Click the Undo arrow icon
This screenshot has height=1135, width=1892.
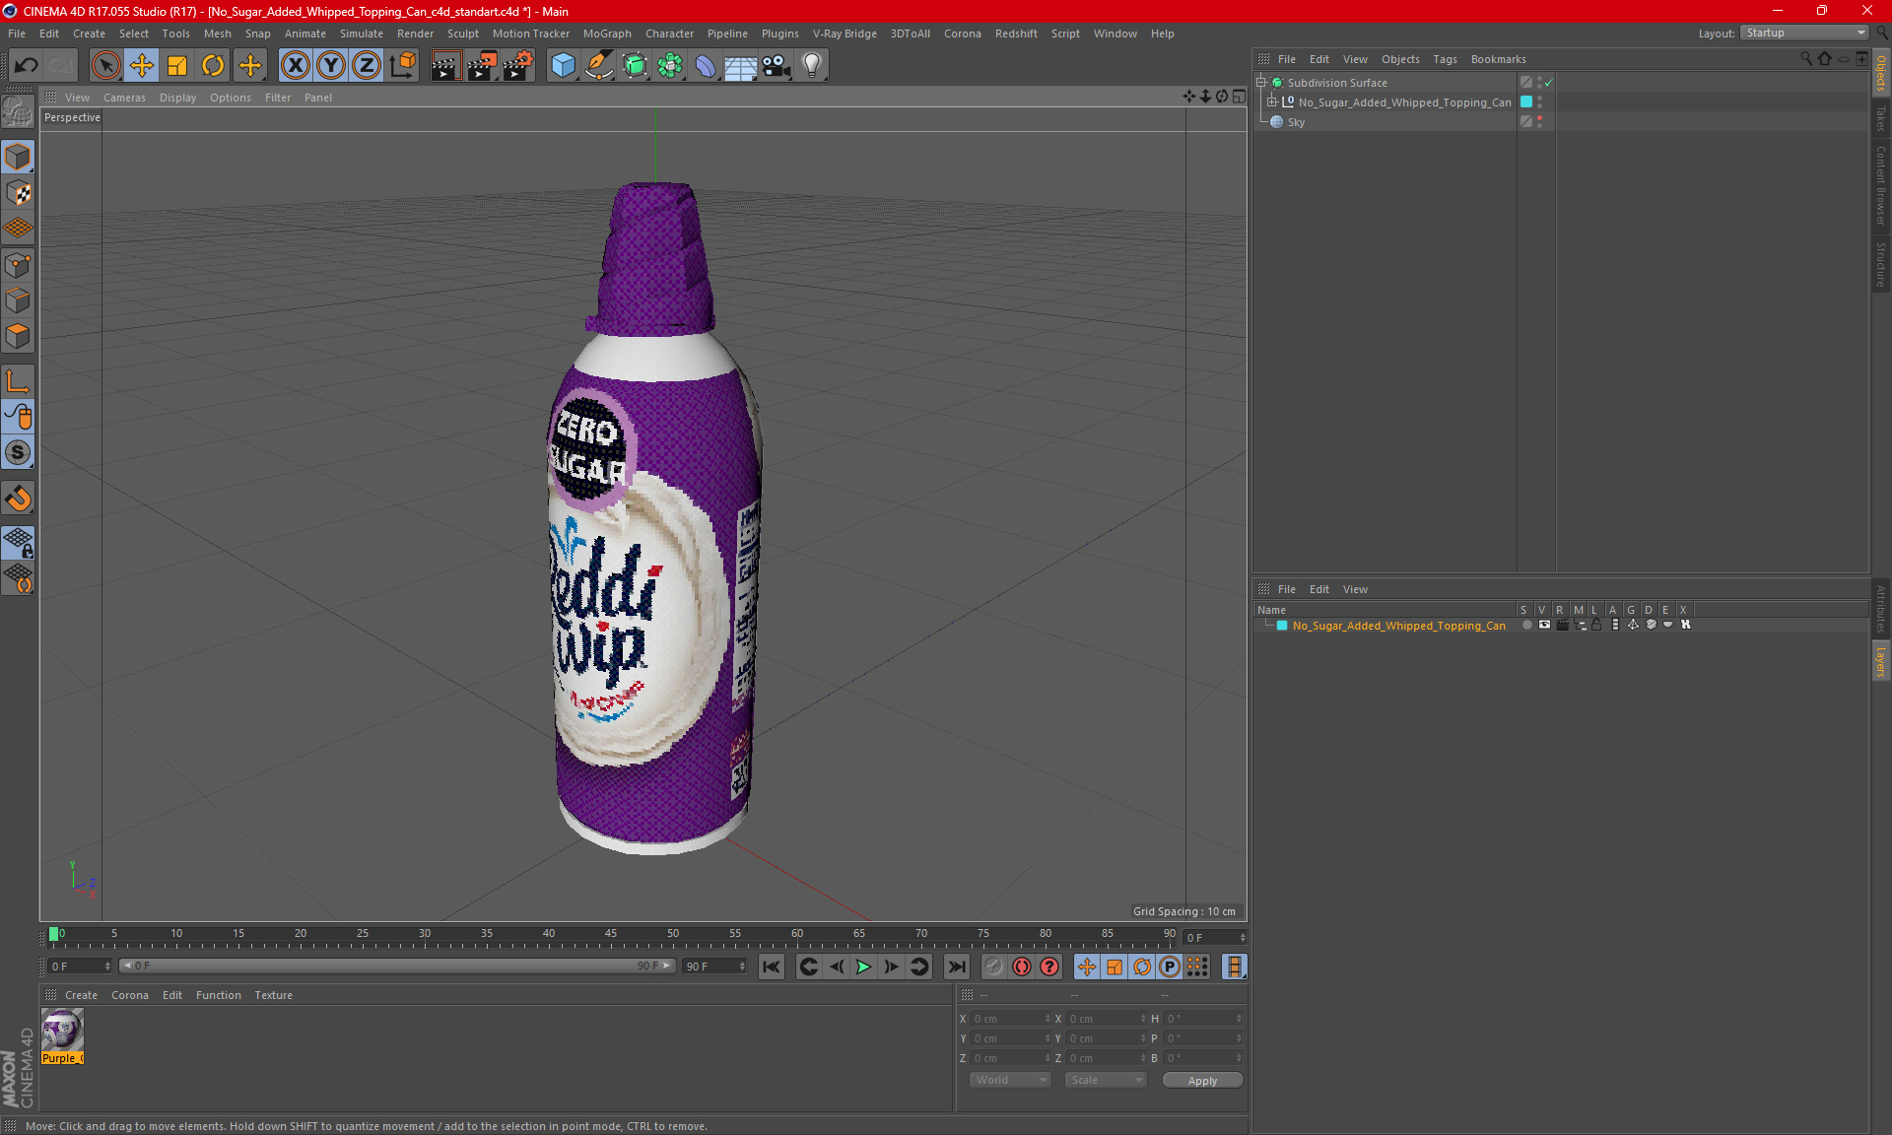27,66
